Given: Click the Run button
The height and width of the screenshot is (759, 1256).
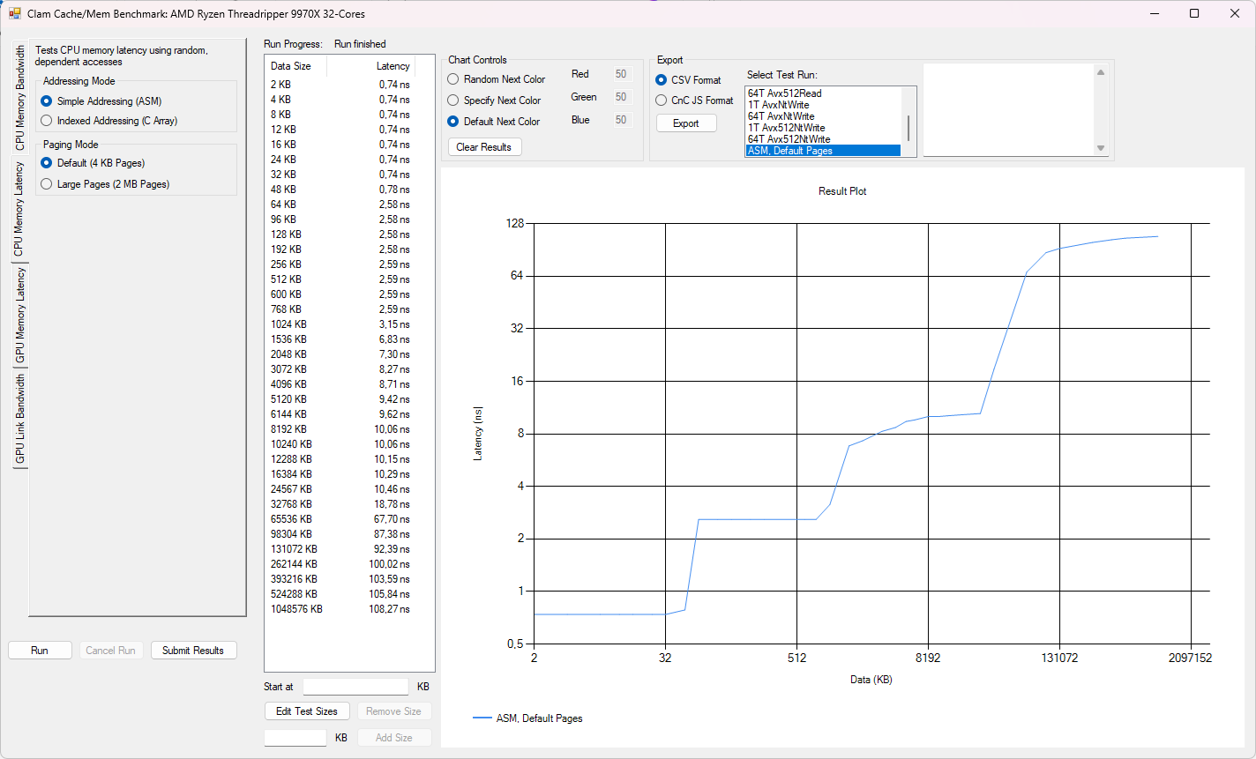Looking at the screenshot, I should (x=40, y=651).
